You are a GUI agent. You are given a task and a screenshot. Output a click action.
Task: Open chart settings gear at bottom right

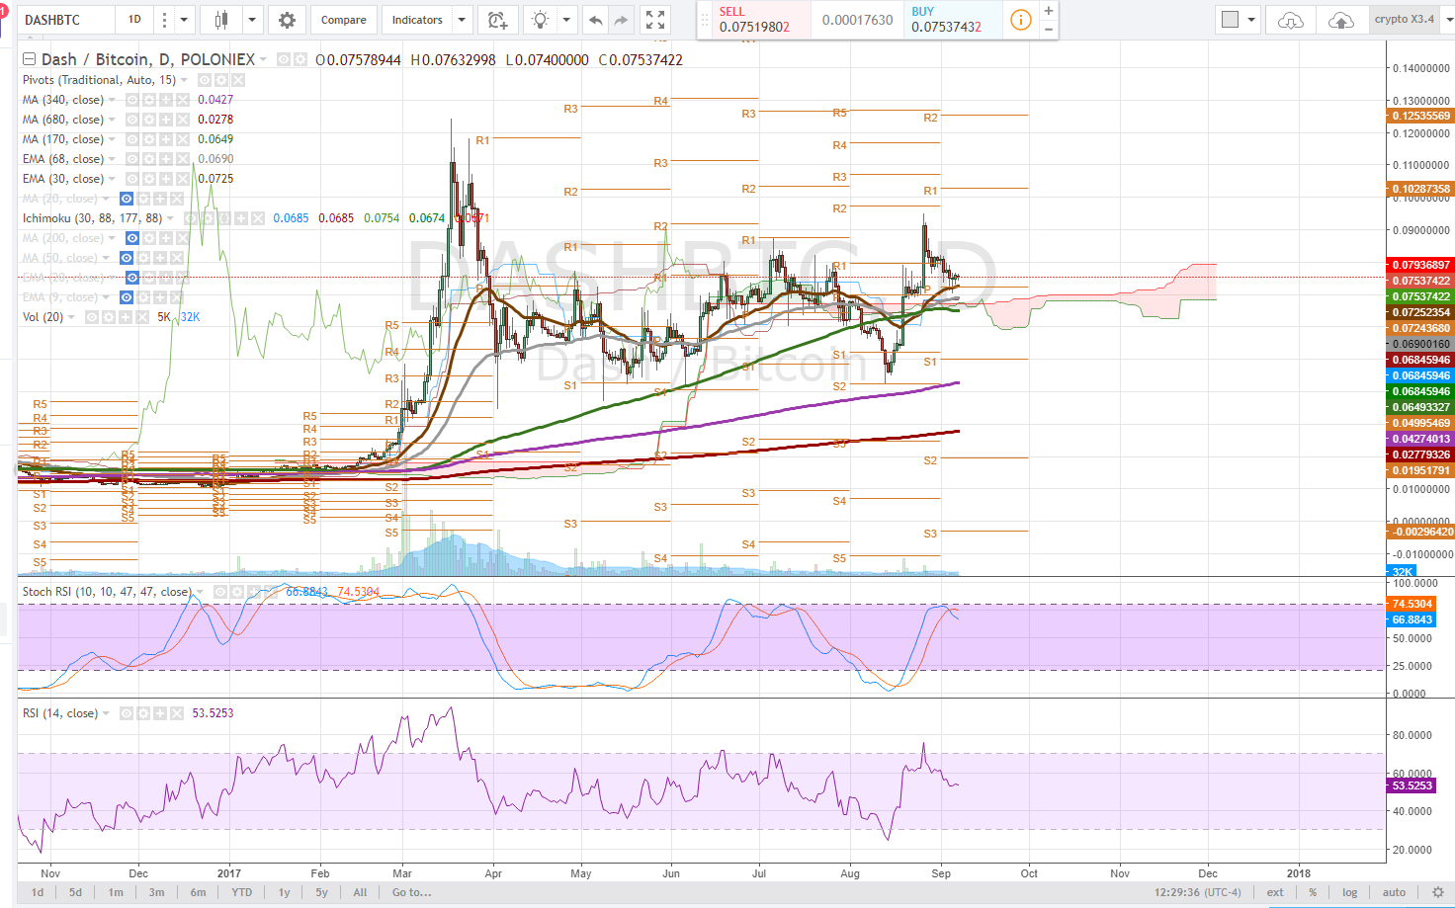point(1438,892)
